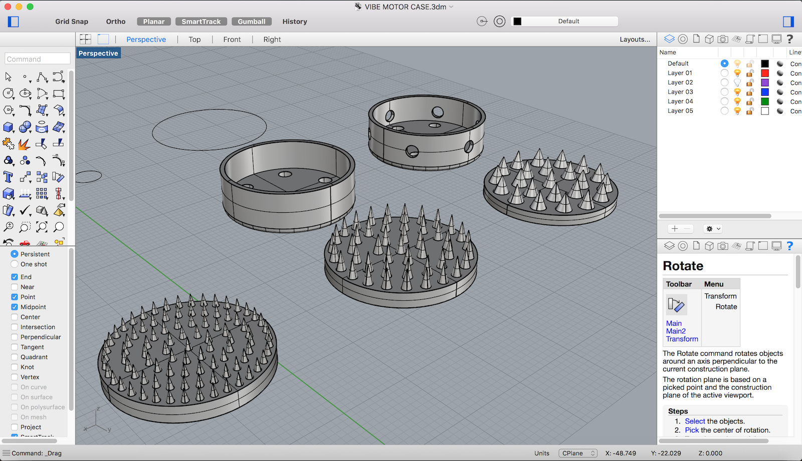Open the cube icon in lower panel
The width and height of the screenshot is (802, 461).
point(709,246)
